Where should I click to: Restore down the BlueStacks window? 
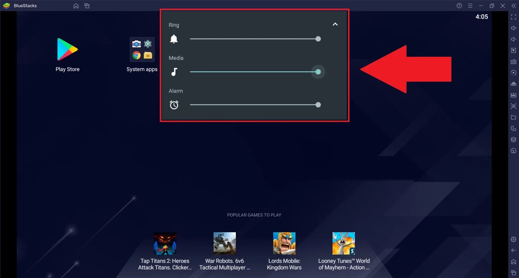coord(492,6)
